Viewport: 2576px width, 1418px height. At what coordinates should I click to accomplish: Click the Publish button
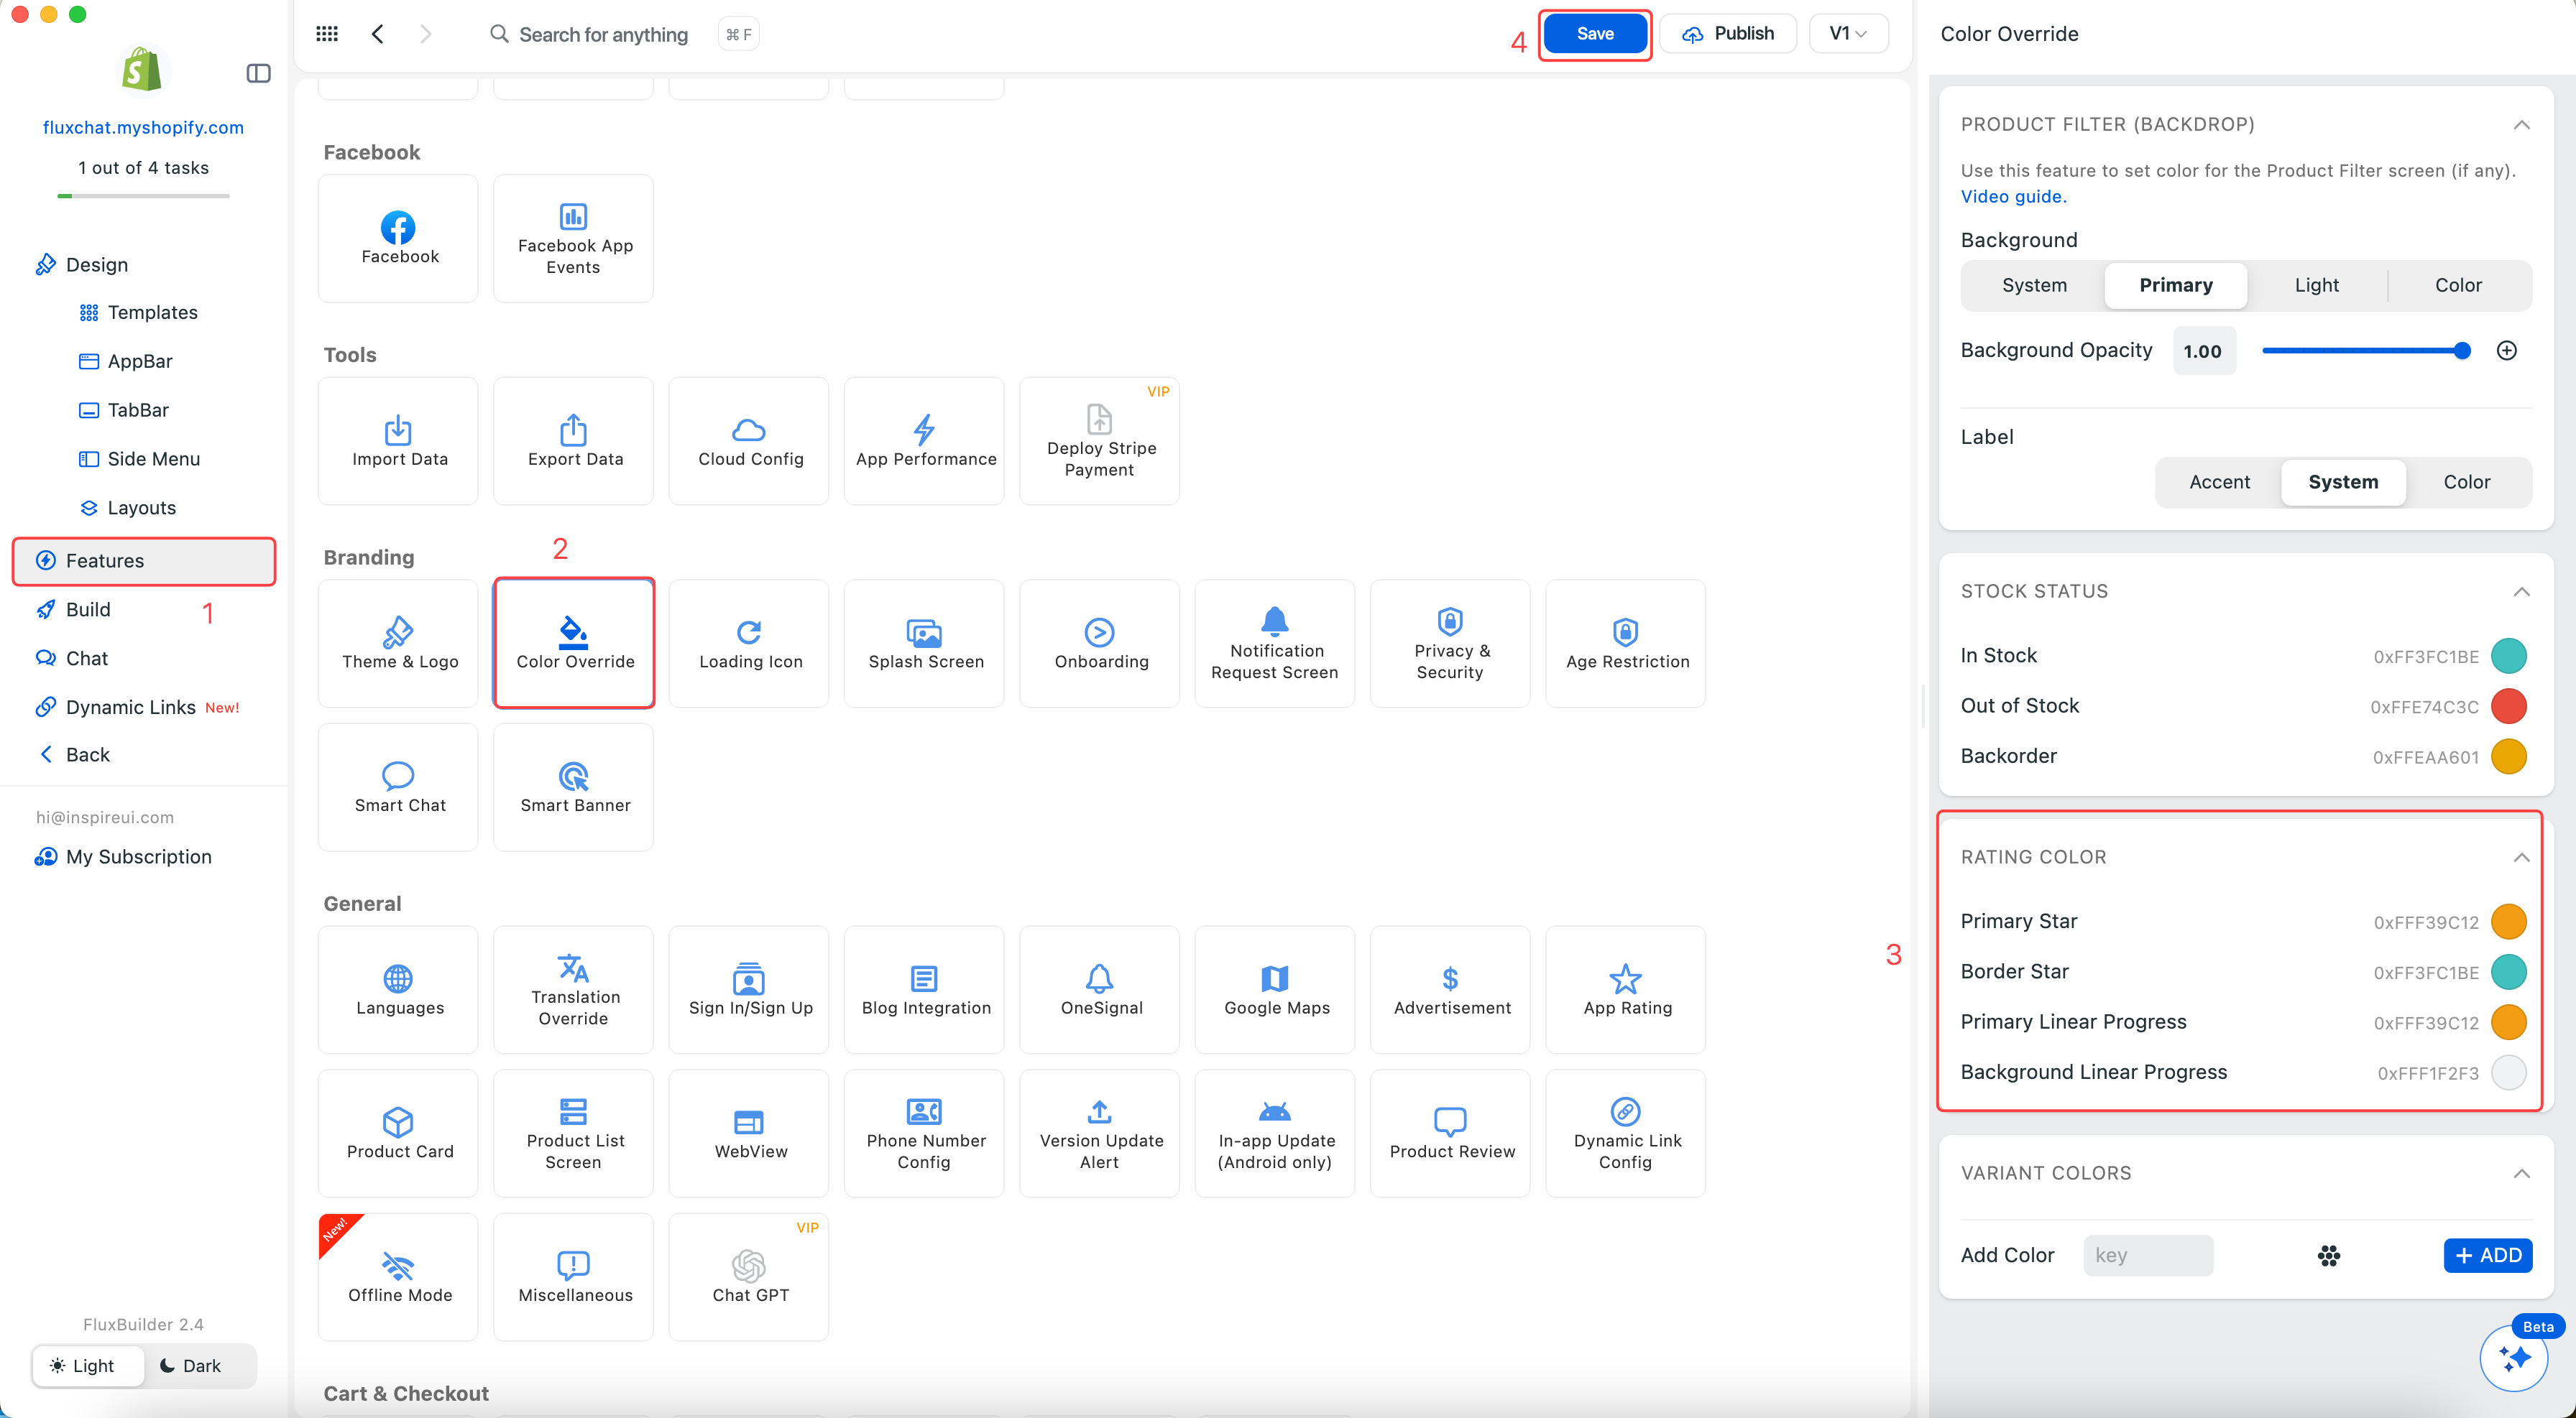point(1728,34)
